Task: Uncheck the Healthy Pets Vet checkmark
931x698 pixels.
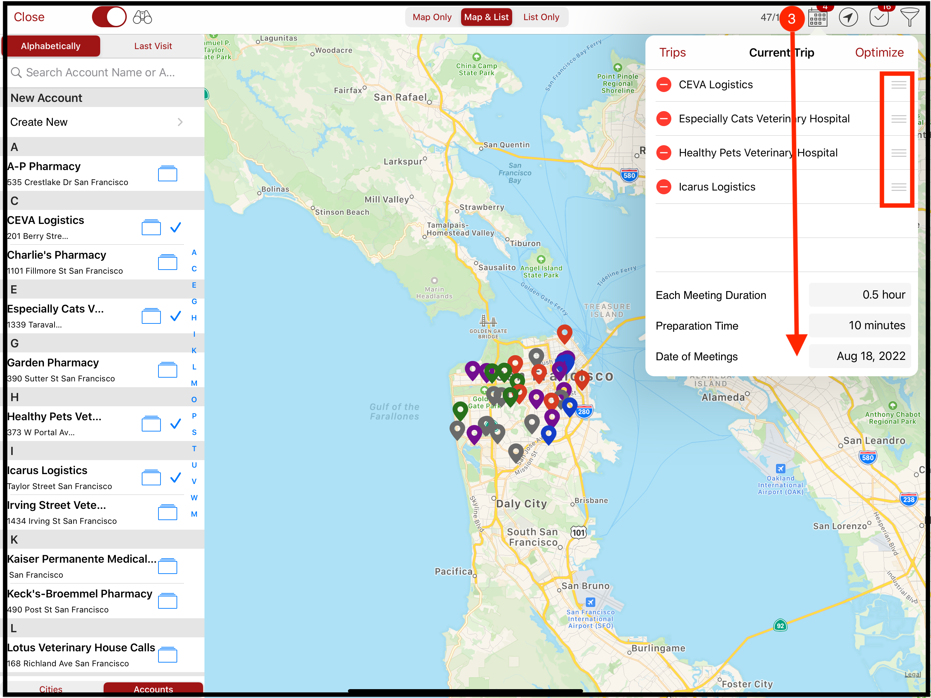Action: click(175, 424)
